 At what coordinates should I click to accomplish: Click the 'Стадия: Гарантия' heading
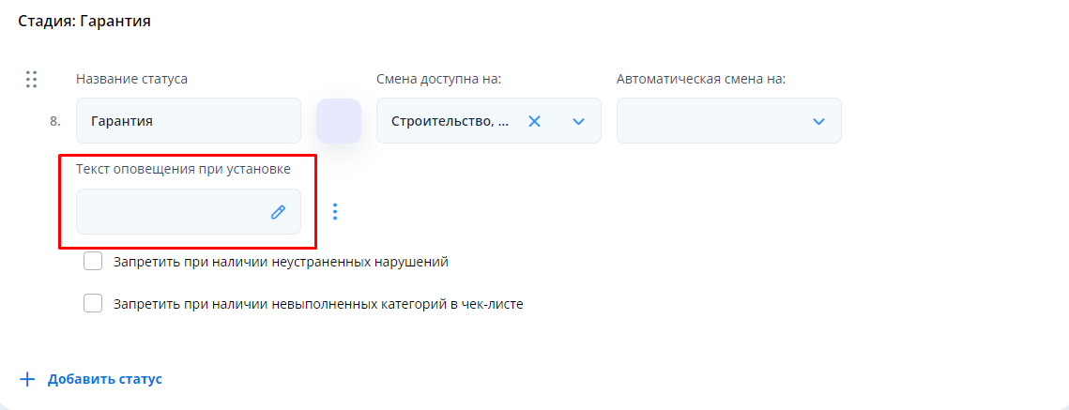pyautogui.click(x=84, y=20)
